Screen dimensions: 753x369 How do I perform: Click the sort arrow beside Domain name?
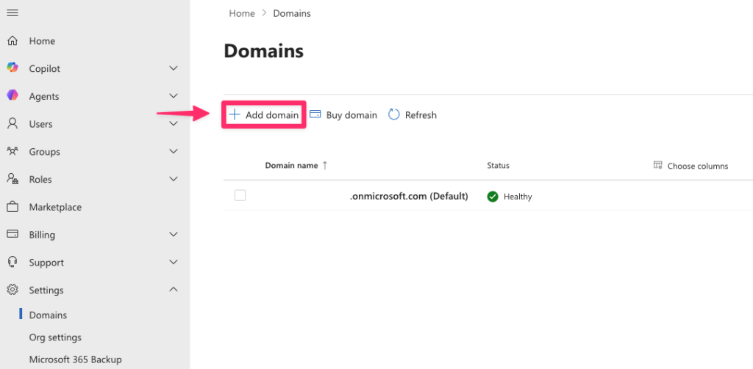324,165
